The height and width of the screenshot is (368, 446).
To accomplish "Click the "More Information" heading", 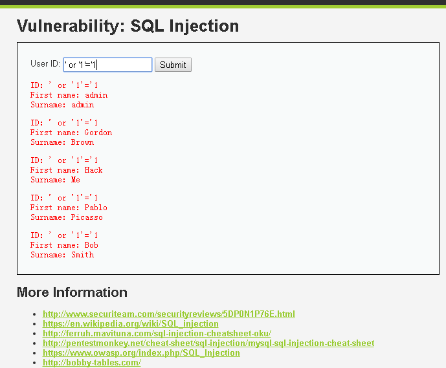I will click(72, 292).
